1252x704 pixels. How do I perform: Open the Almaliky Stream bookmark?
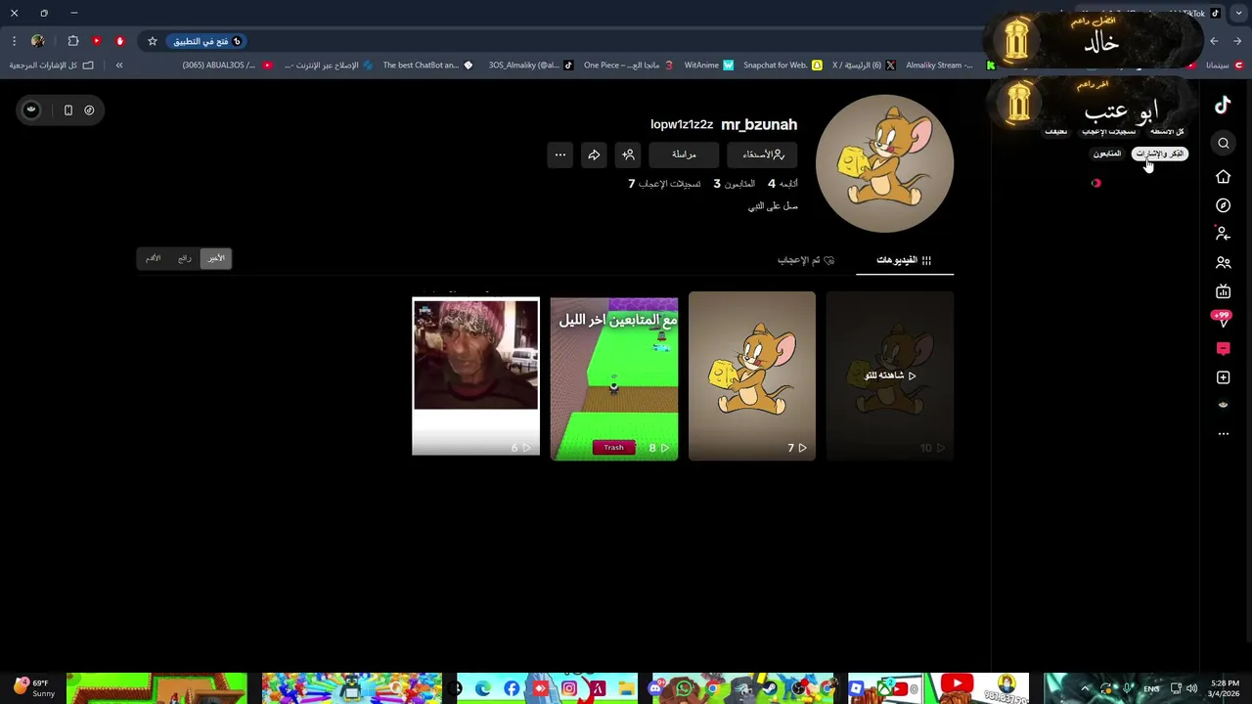[951, 66]
